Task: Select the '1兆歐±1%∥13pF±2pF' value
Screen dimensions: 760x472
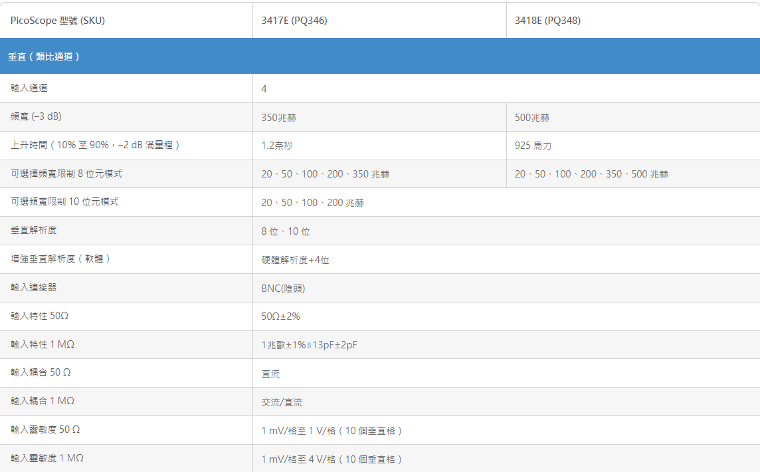Action: click(309, 345)
